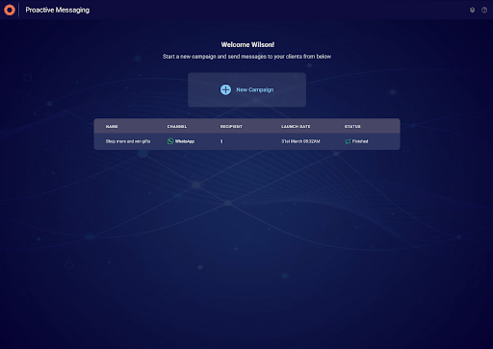Sort by the Status column header
The width and height of the screenshot is (493, 349).
click(x=352, y=127)
